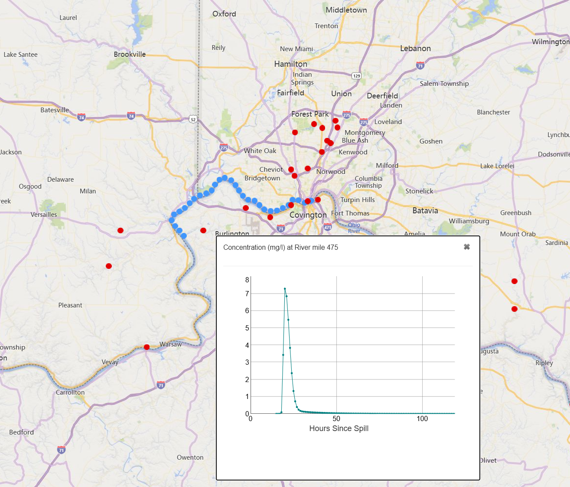The width and height of the screenshot is (570, 487).
Task: Click the southernmost blue river mile point
Action: click(184, 236)
